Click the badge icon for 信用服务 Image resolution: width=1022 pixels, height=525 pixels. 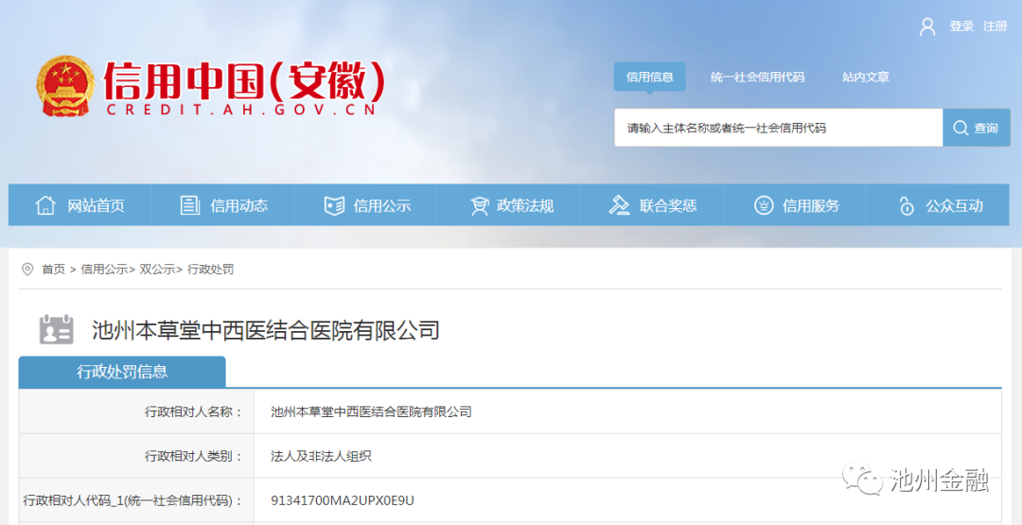764,205
